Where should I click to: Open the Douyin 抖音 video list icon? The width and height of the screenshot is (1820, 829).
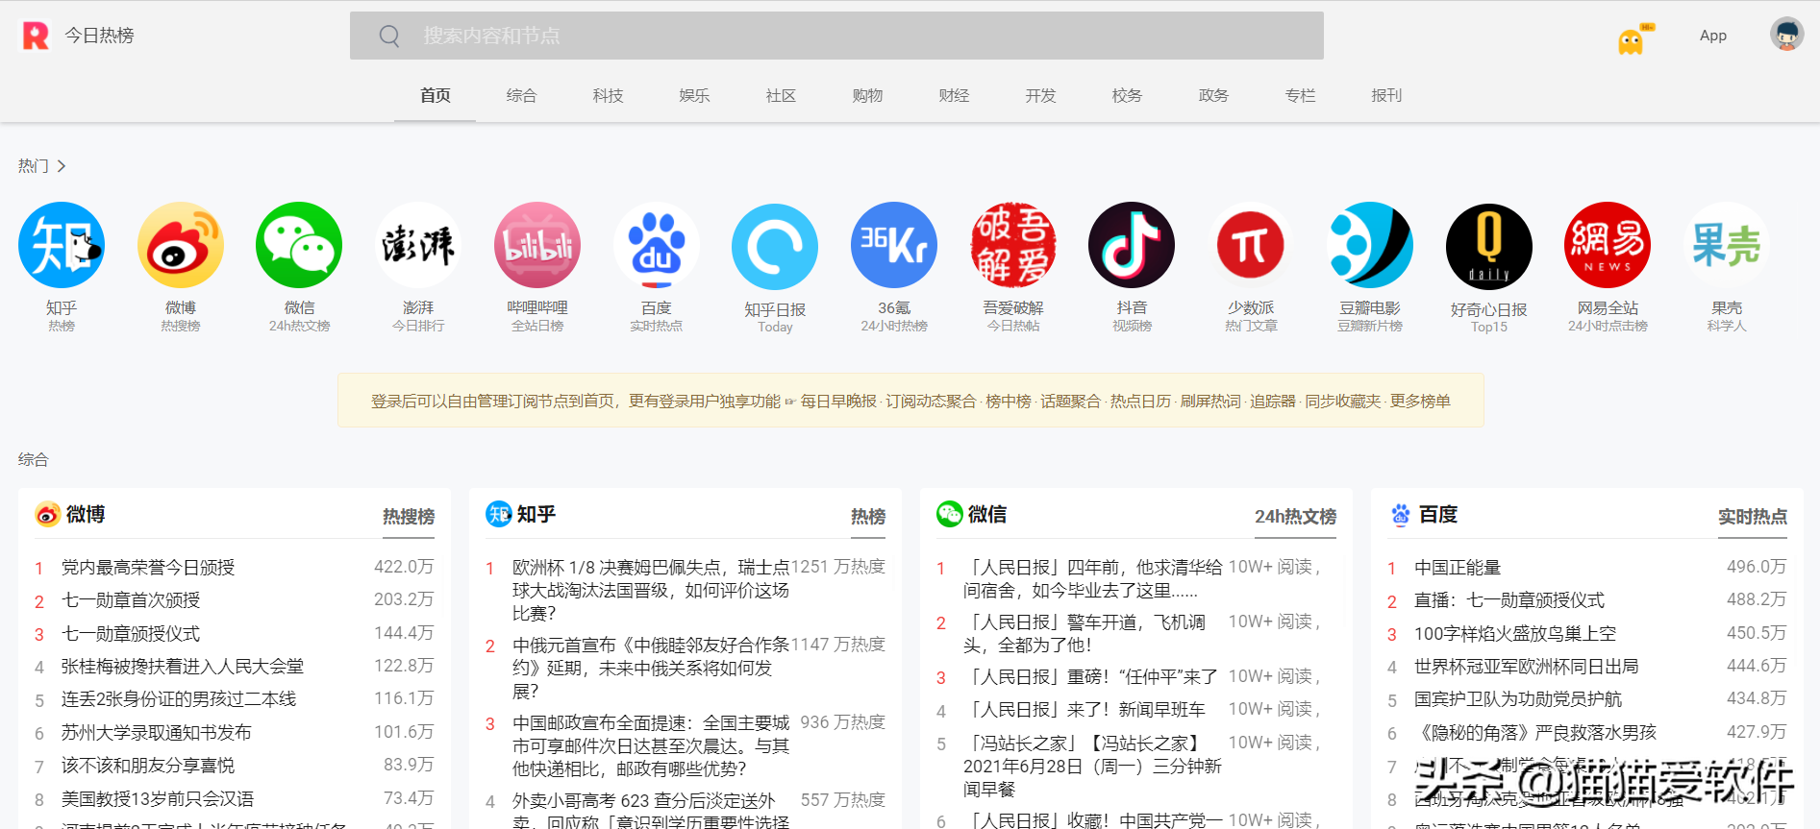(x=1132, y=245)
